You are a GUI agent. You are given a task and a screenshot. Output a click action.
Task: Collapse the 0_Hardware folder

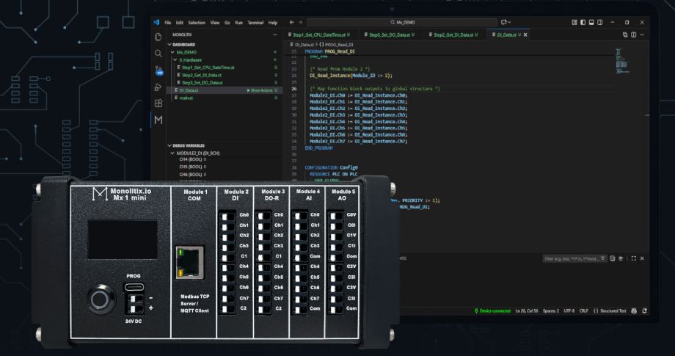click(x=175, y=60)
